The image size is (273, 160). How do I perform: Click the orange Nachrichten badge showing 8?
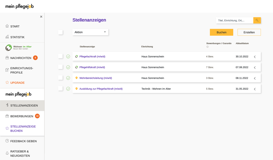click(x=35, y=58)
